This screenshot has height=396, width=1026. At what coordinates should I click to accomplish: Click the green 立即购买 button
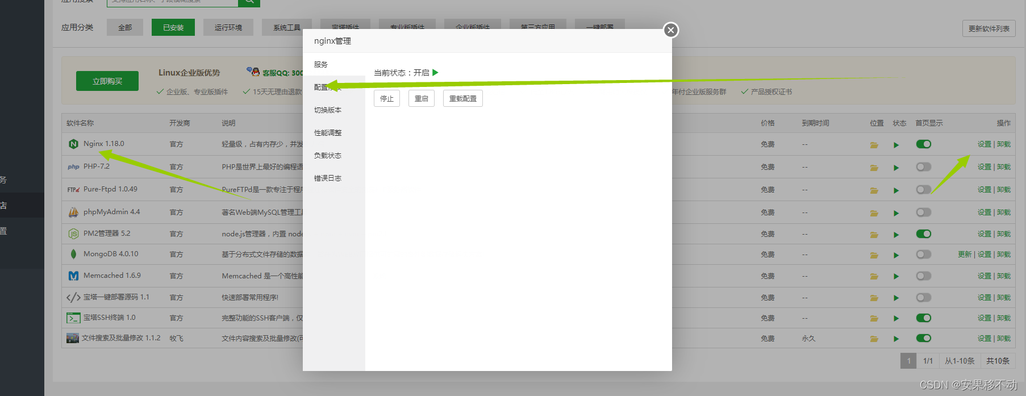point(107,81)
